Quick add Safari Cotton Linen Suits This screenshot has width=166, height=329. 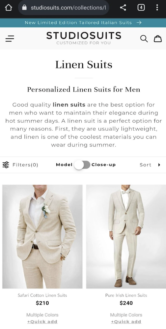tap(42, 322)
